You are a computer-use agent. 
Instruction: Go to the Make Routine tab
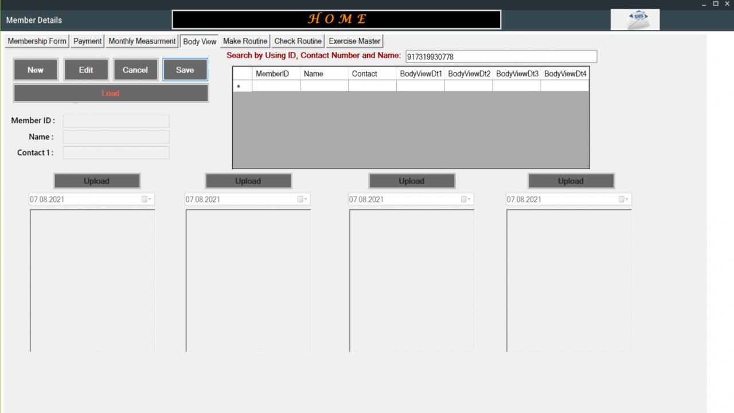point(245,41)
